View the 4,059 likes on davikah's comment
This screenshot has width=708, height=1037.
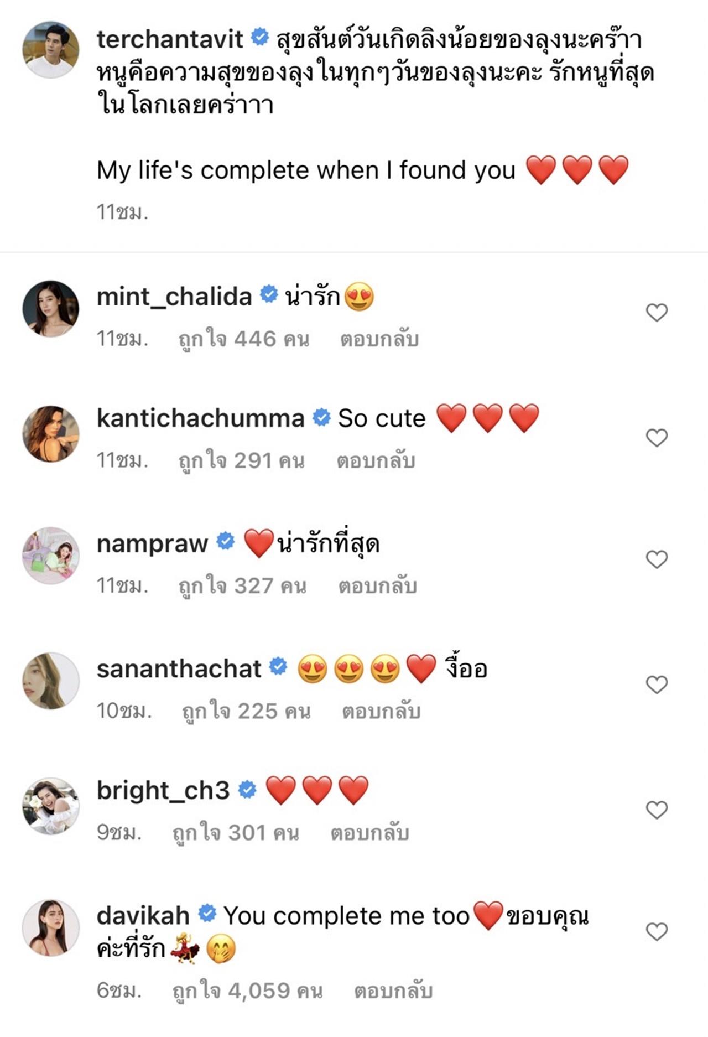pyautogui.click(x=247, y=991)
